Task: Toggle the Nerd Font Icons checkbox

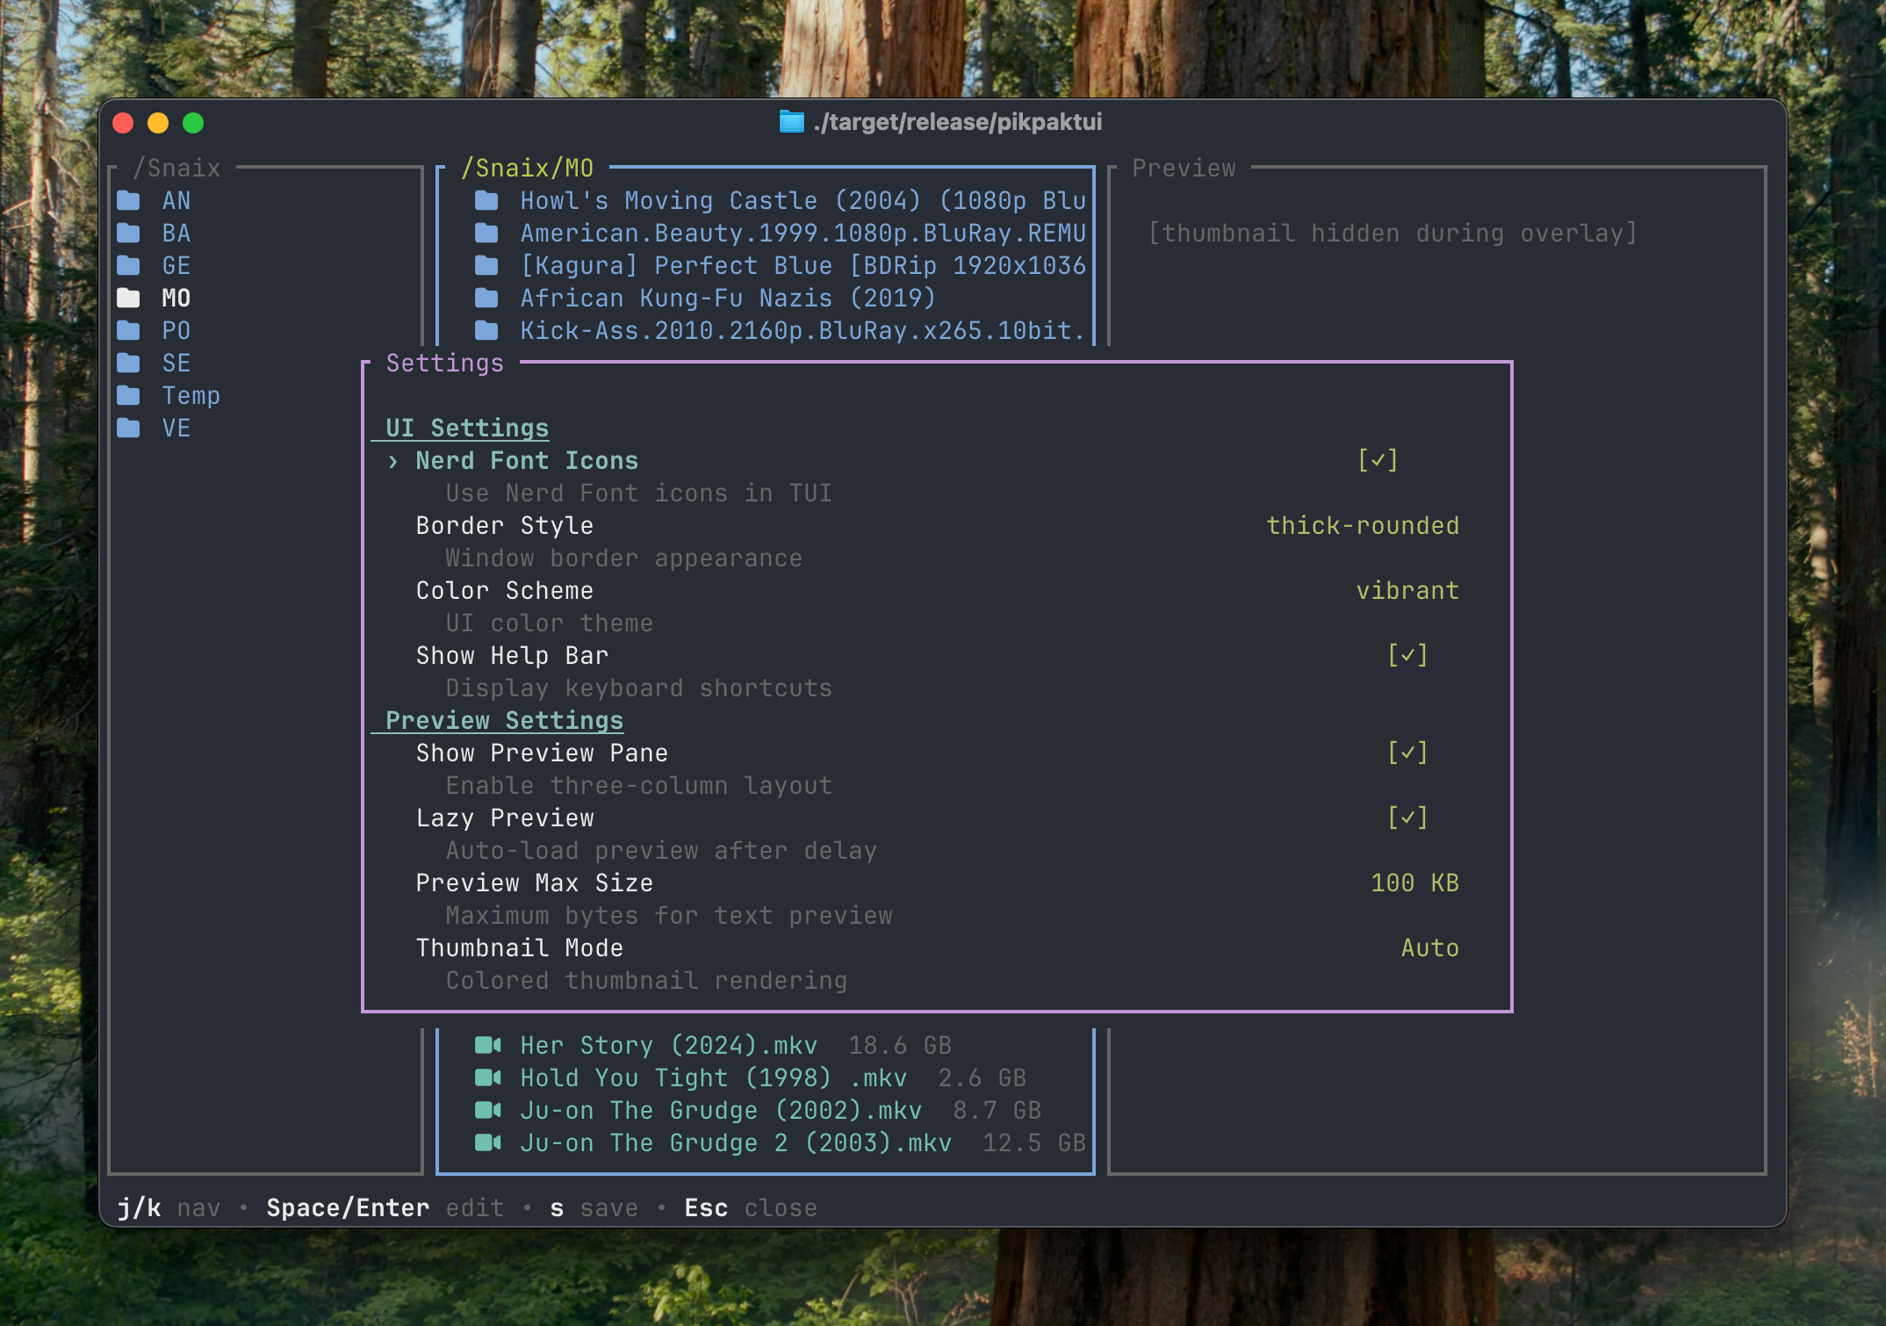Action: point(1378,460)
